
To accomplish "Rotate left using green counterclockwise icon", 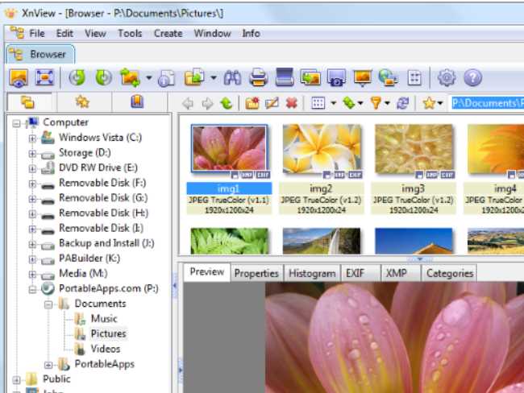I will [77, 78].
